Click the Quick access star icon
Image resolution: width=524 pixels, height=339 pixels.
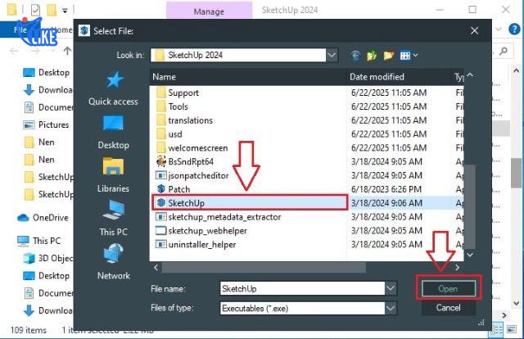pos(113,80)
